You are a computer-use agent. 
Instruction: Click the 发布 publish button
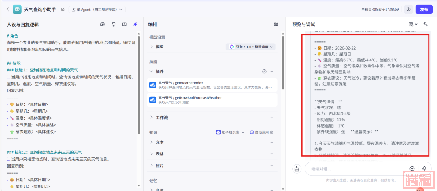coord(424,9)
